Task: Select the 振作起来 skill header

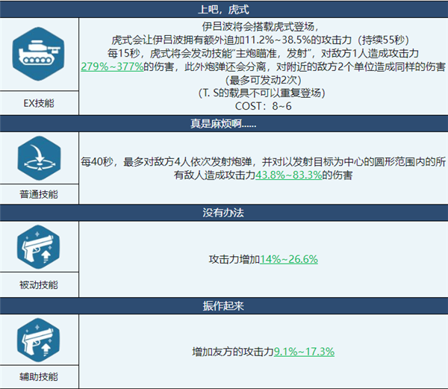Action: click(224, 305)
